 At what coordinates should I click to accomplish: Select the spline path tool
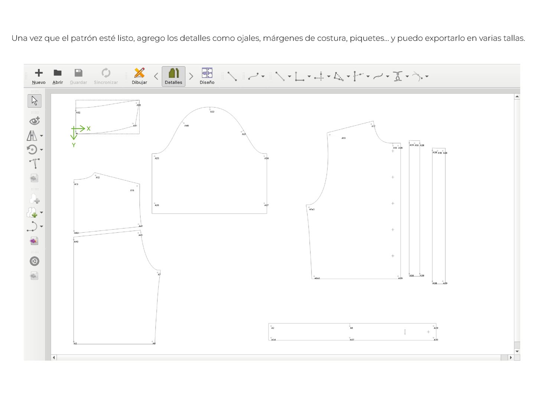pos(378,76)
